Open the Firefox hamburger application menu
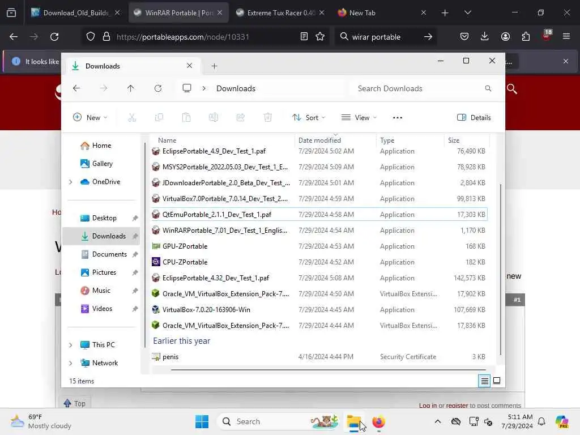The width and height of the screenshot is (580, 435). click(x=566, y=37)
